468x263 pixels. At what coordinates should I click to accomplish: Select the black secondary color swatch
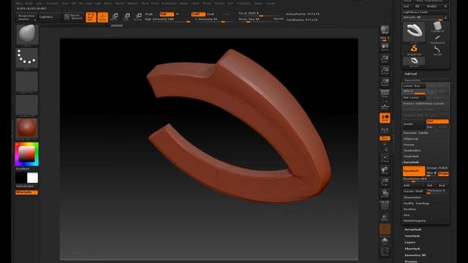point(21,178)
